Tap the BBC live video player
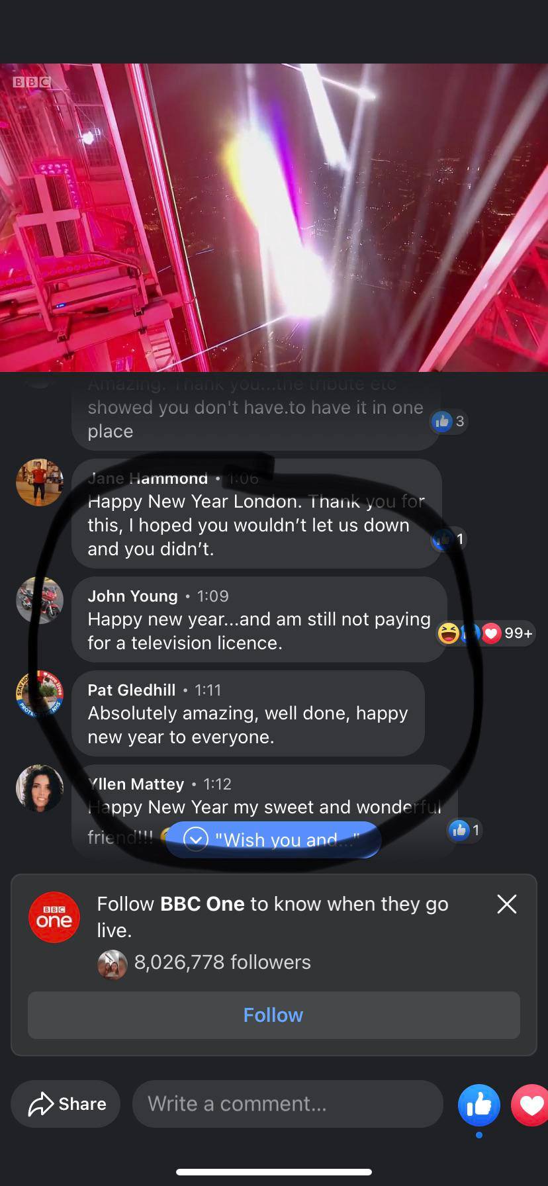 coord(274,218)
